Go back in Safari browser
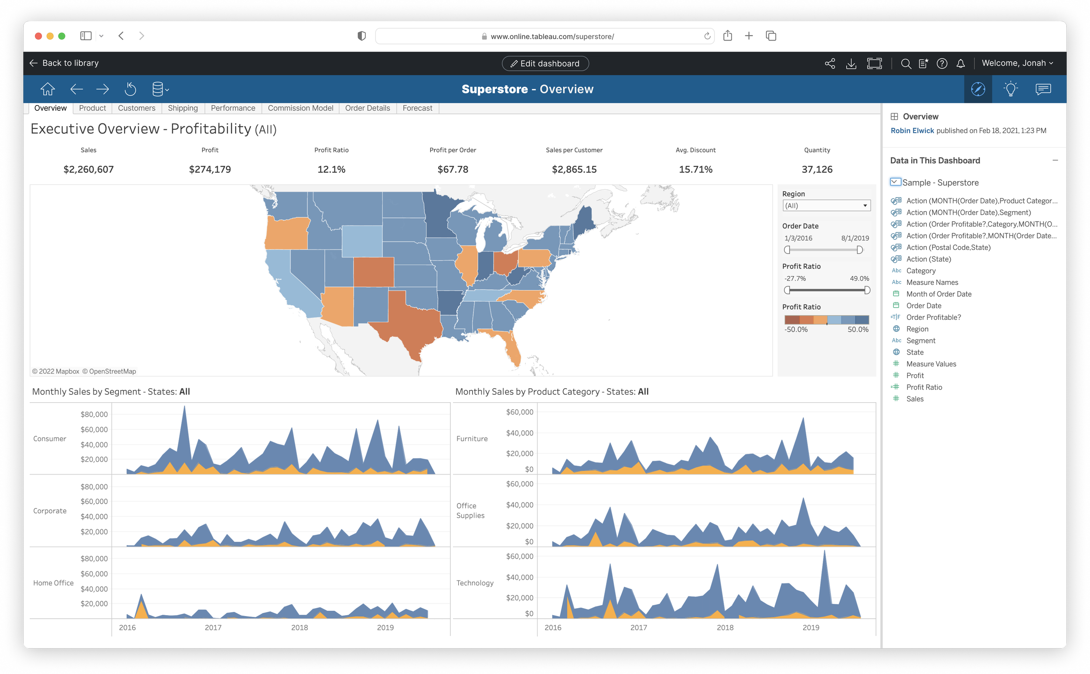This screenshot has height=674, width=1090. pos(121,36)
